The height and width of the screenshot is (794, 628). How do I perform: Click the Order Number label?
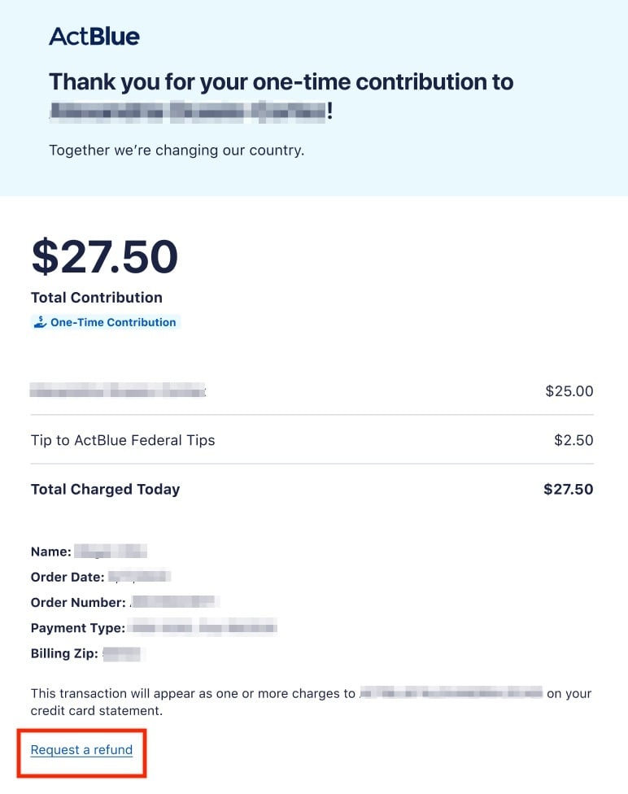tap(77, 603)
